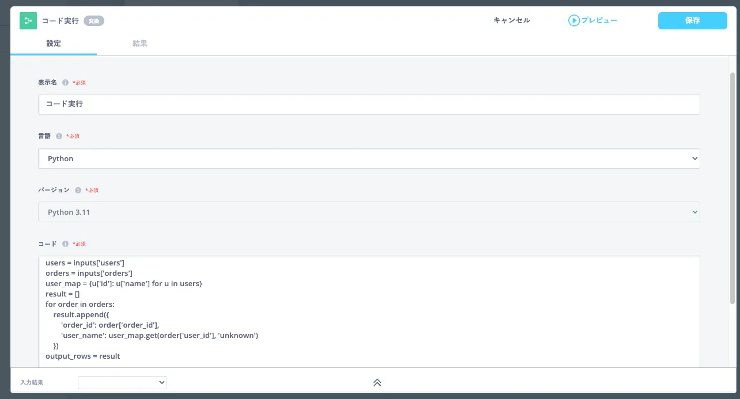Screen dimensions: 740x399
Task: Open the 言語 dropdown showing Python
Action: 369,158
